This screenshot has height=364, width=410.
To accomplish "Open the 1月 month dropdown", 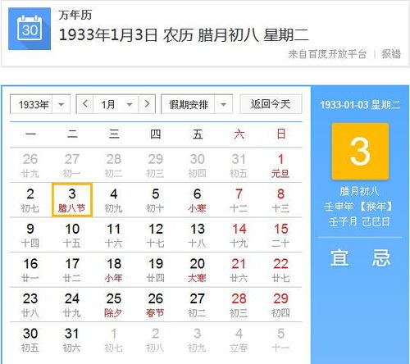I will point(116,104).
